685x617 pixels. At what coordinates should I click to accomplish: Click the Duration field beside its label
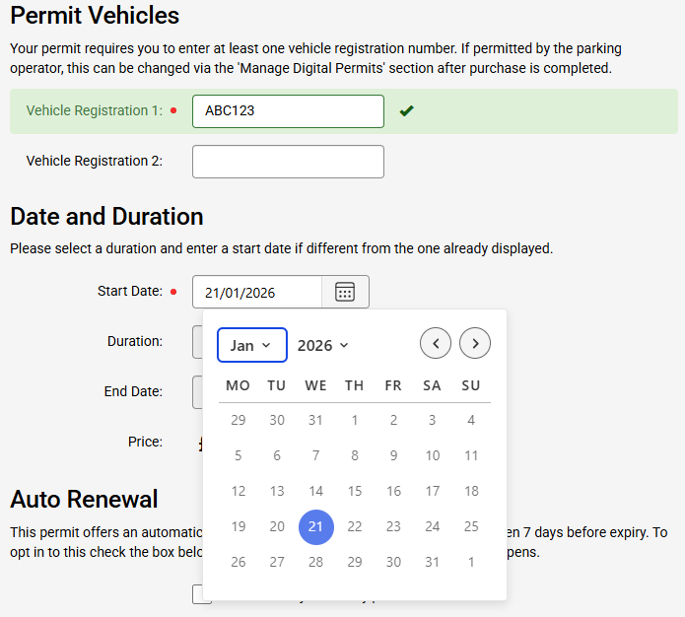click(x=198, y=342)
